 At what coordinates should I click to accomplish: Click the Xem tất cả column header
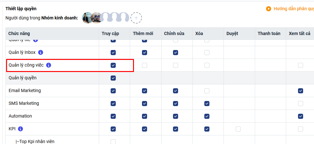(x=299, y=33)
